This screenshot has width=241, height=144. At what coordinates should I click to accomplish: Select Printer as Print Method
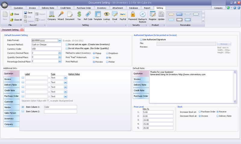(x=107, y=62)
